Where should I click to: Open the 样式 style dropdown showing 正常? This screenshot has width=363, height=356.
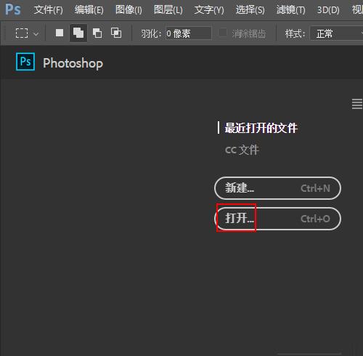pyautogui.click(x=336, y=33)
